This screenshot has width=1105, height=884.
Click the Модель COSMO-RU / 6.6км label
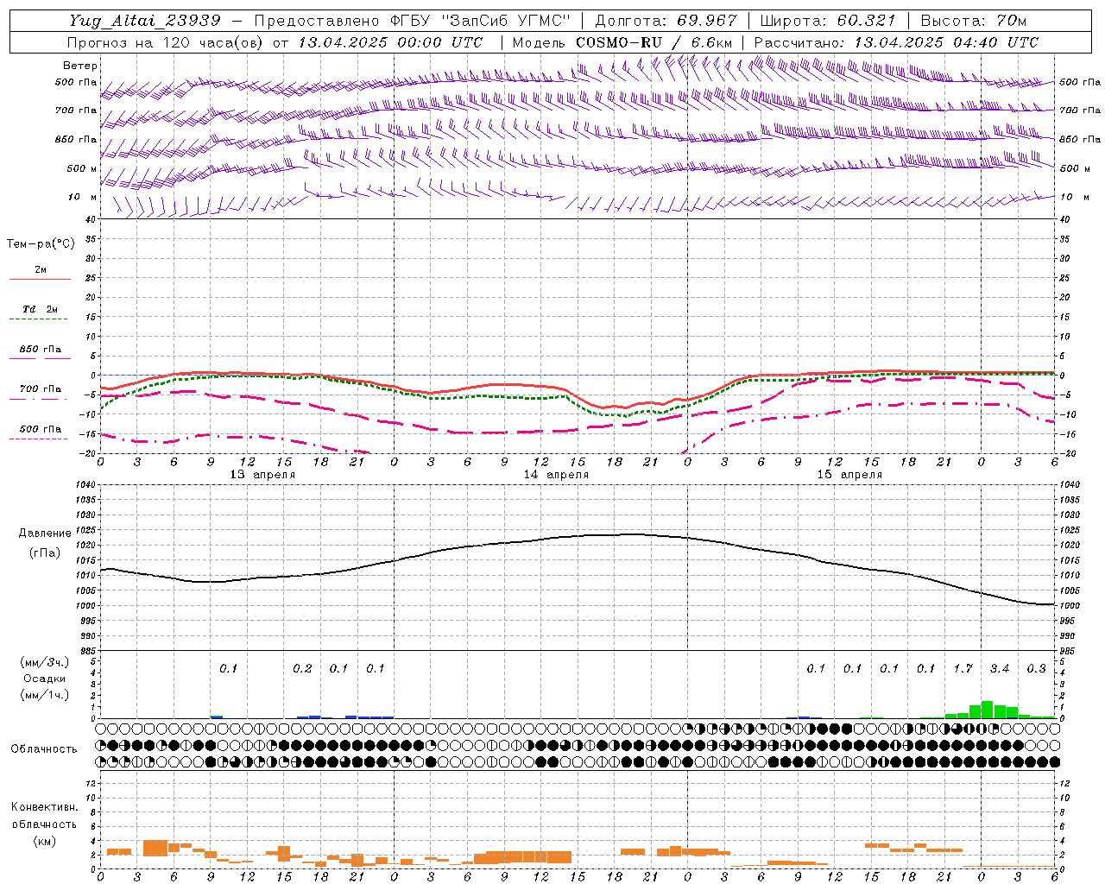(622, 42)
